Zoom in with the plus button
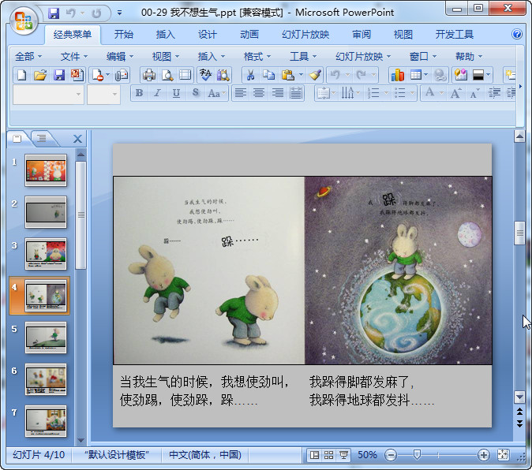532x470 pixels. [x=483, y=455]
